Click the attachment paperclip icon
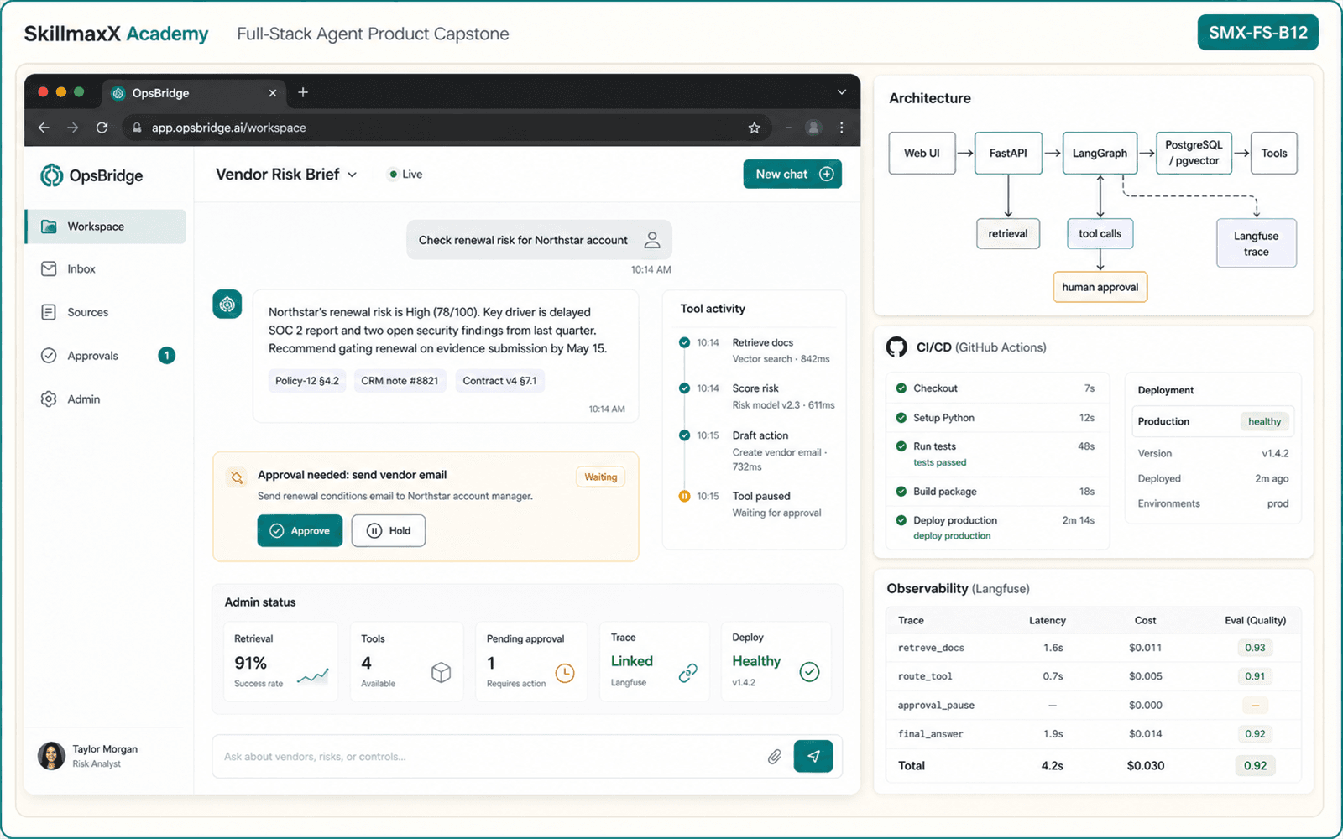The width and height of the screenshot is (1343, 839). click(774, 757)
